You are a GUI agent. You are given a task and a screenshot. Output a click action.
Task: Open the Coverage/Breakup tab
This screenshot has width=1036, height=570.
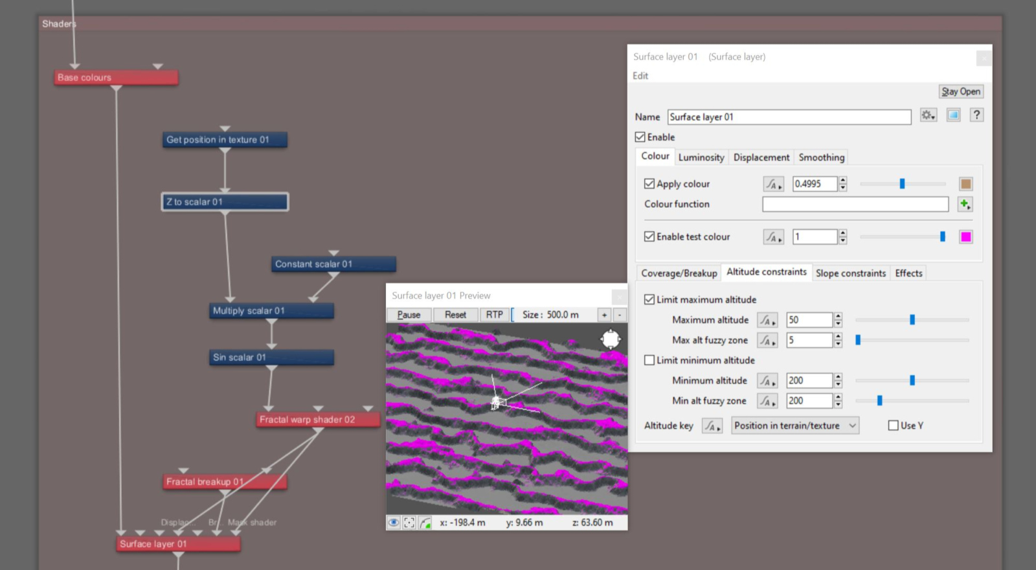679,273
